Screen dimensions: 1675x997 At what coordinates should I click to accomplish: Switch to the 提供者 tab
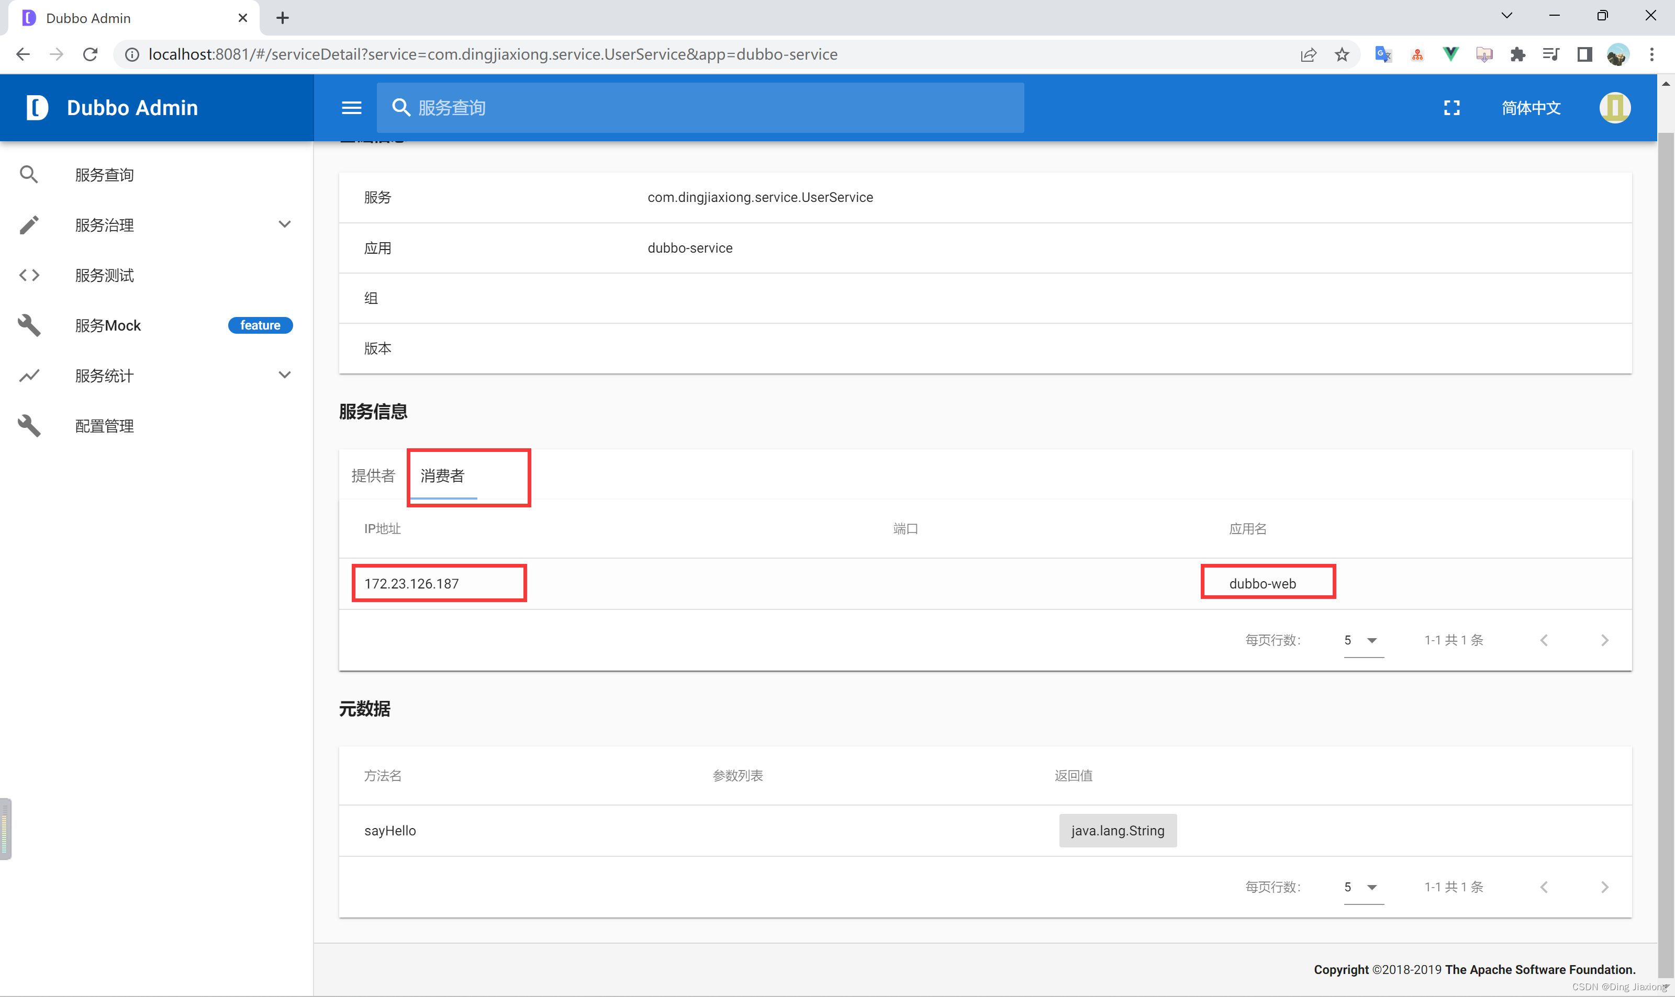pyautogui.click(x=373, y=475)
